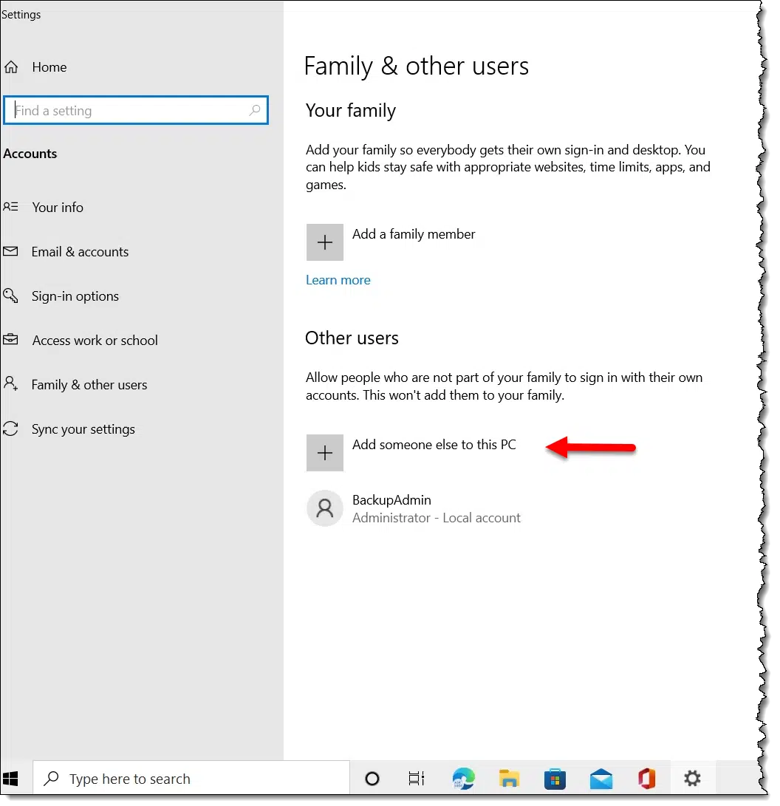Click the Other users heading
The height and width of the screenshot is (806, 780).
point(352,338)
